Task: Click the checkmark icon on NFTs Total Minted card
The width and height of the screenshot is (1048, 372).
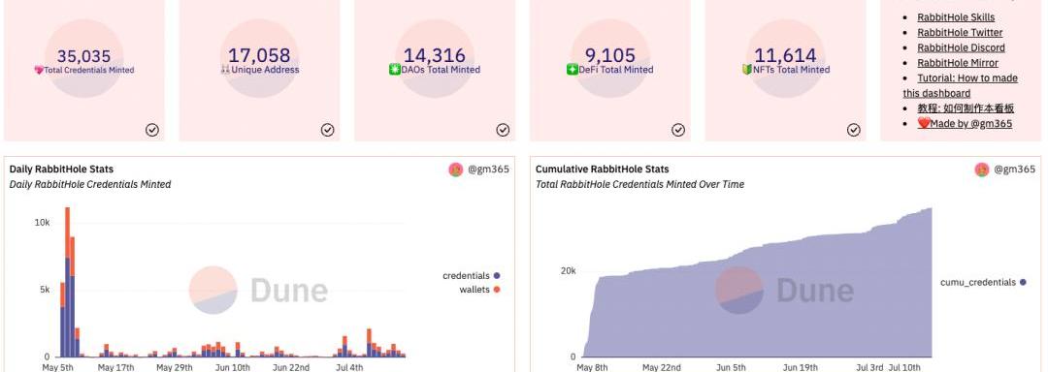Action: (x=854, y=130)
